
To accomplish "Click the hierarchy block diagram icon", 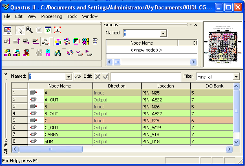I will pyautogui.click(x=17, y=53).
